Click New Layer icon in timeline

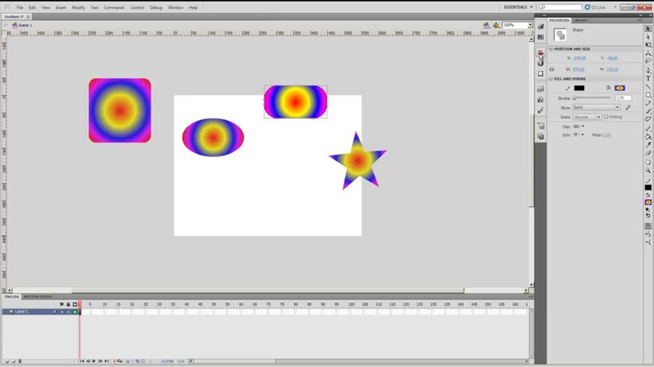tap(7, 361)
